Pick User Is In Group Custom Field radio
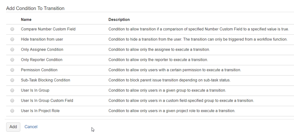The height and width of the screenshot is (132, 294). pyautogui.click(x=12, y=101)
